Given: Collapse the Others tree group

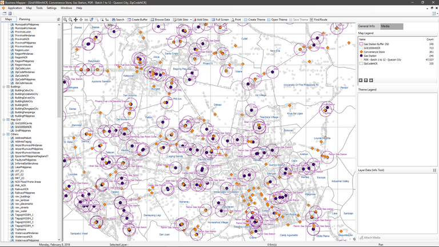Looking at the screenshot, I should 4,134.
